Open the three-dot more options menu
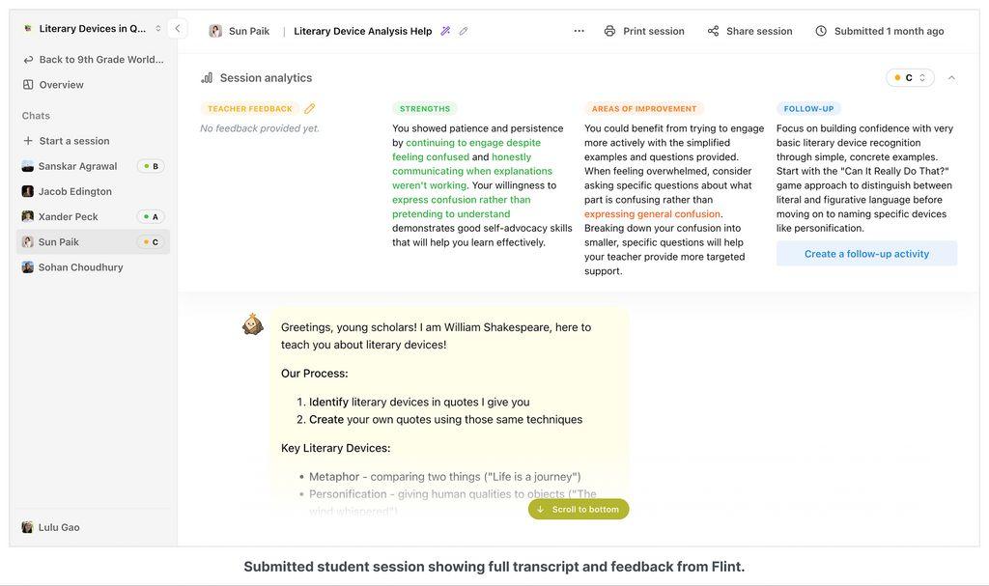The image size is (989, 586). [x=579, y=30]
